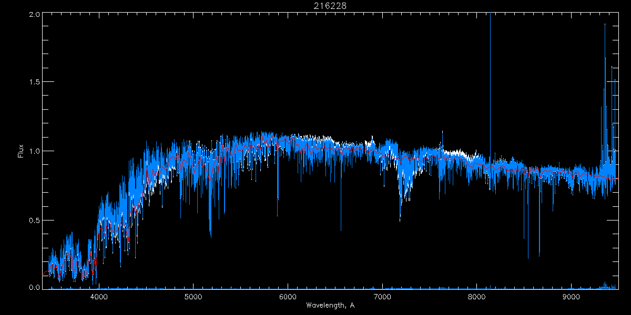Viewport: 631px width, 315px height.
Task: Click the 4000 wavelength tick label
Action: (99, 296)
